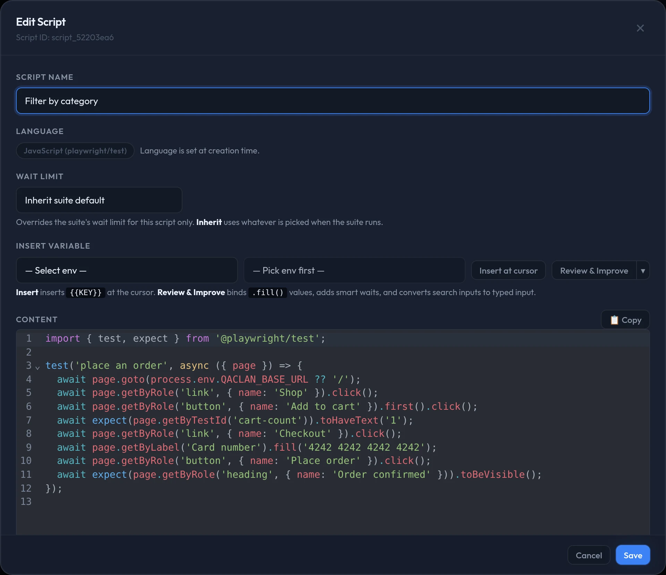Viewport: 666px width, 575px height.
Task: Open the Pick env first dropdown
Action: click(354, 270)
